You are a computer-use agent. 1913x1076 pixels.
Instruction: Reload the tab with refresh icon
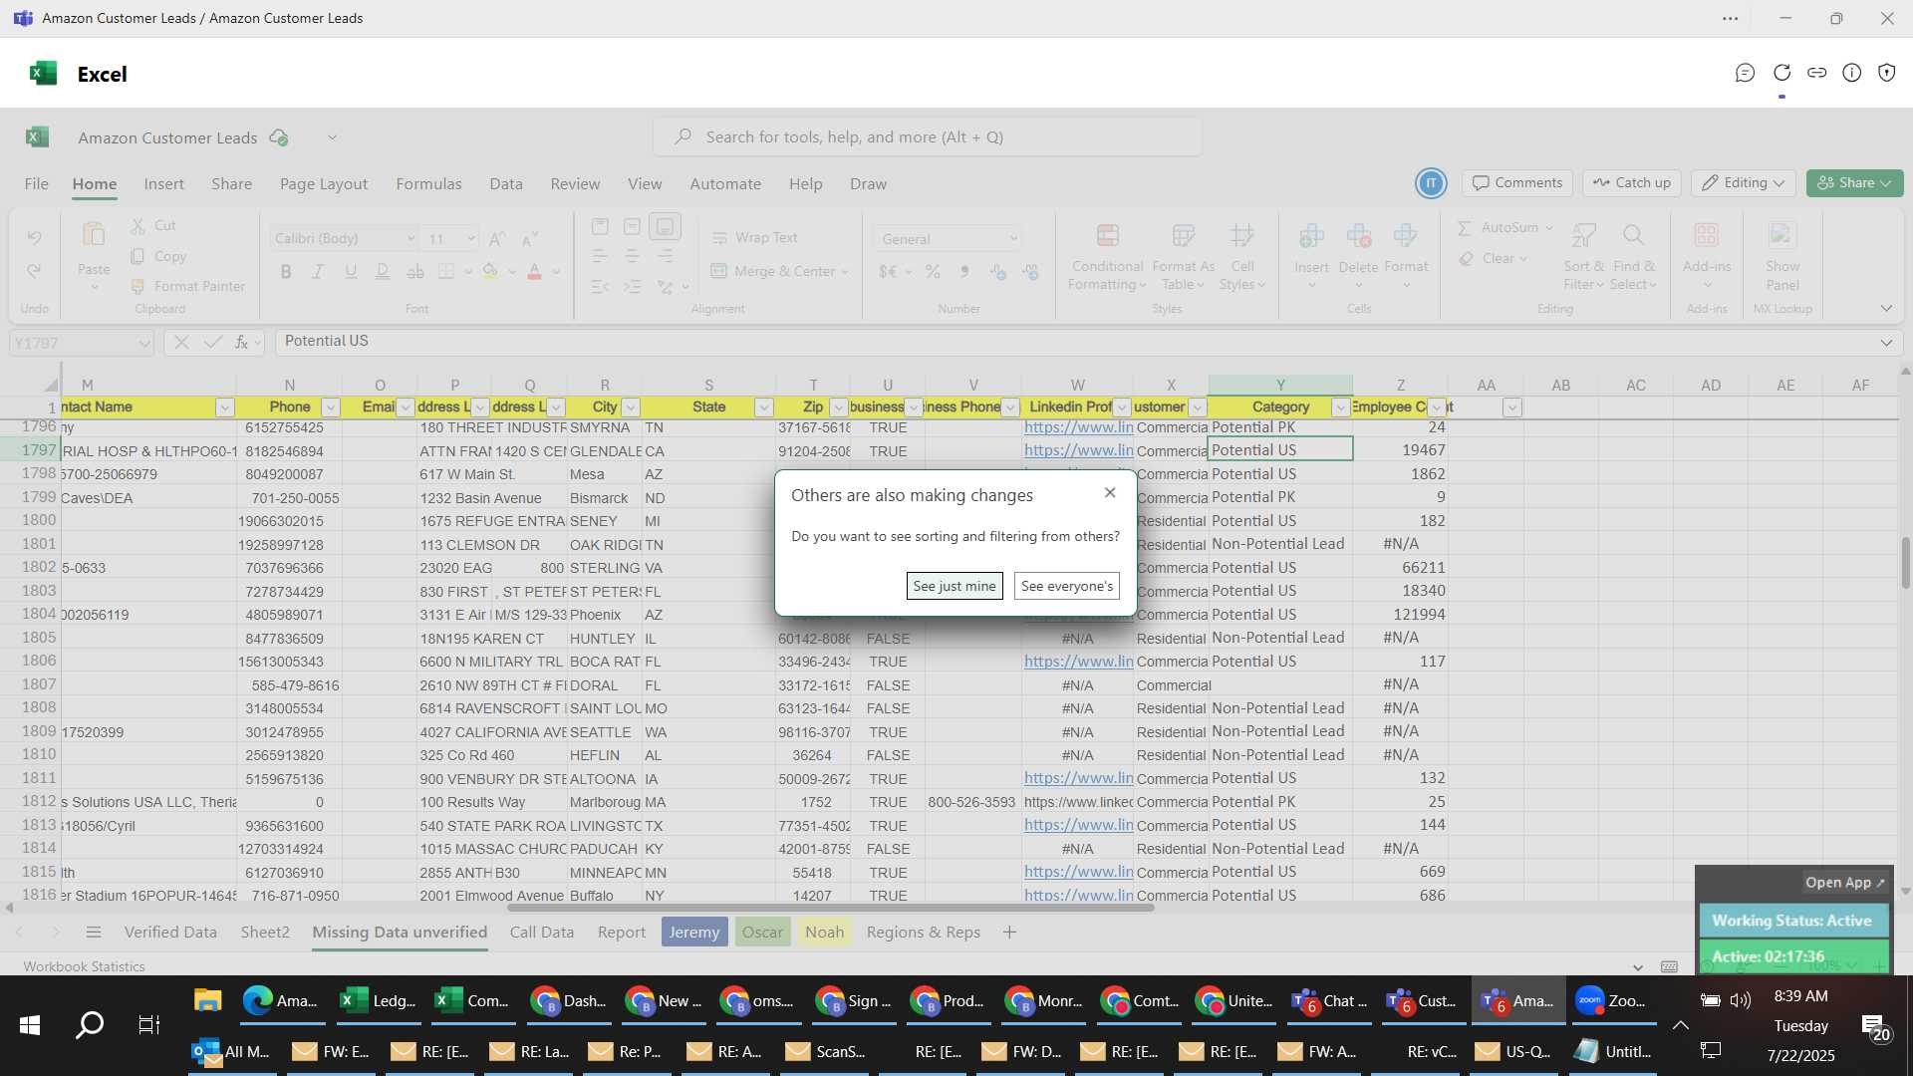[1782, 73]
